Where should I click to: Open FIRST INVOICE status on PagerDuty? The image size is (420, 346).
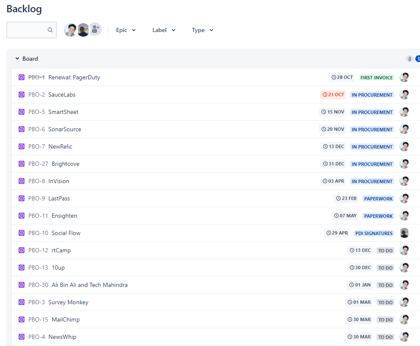coord(377,77)
